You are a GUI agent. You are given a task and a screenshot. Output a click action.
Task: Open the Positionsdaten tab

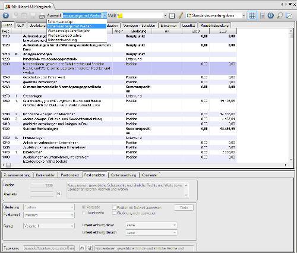[x=94, y=175]
